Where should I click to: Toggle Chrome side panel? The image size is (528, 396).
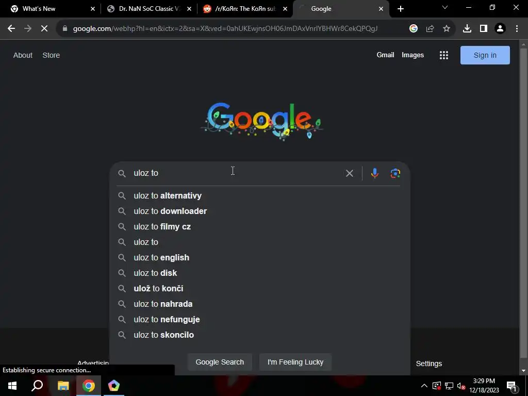[484, 29]
